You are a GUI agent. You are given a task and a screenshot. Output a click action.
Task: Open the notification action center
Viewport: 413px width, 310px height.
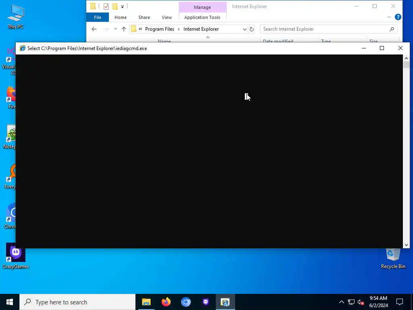point(400,302)
